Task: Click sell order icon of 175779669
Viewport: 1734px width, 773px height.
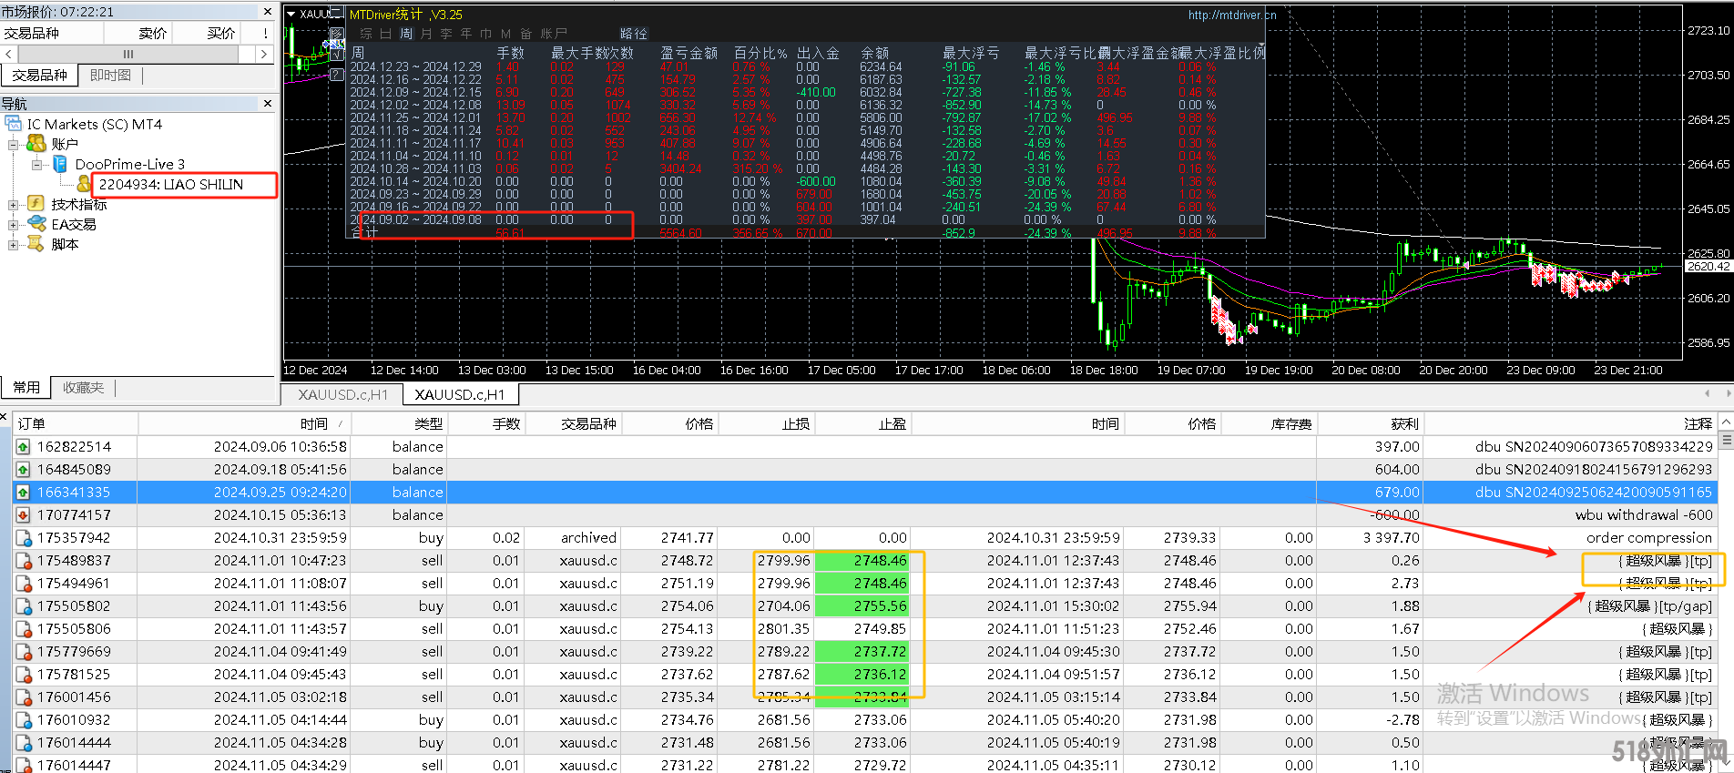Action: pyautogui.click(x=23, y=652)
